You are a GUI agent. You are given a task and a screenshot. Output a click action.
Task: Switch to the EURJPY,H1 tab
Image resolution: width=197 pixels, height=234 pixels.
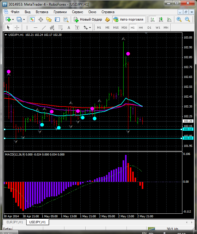[14, 222]
